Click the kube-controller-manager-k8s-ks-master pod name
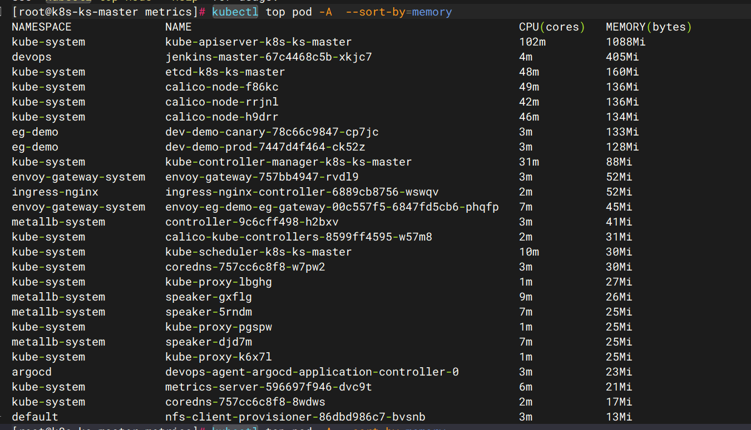 pos(288,162)
